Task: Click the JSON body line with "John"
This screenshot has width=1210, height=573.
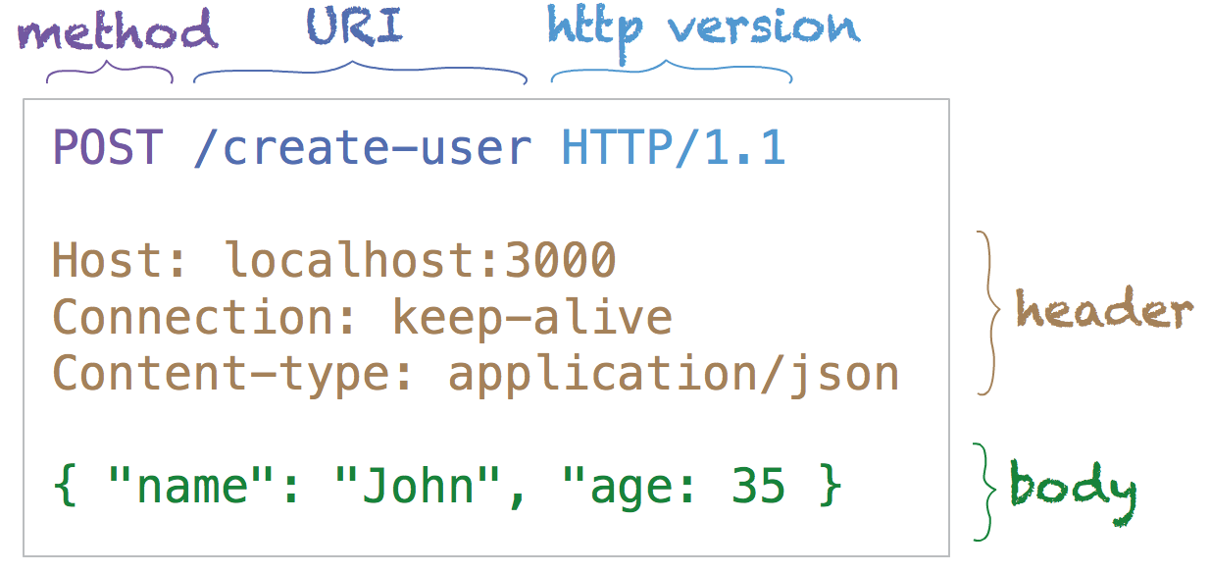Action: 447,487
